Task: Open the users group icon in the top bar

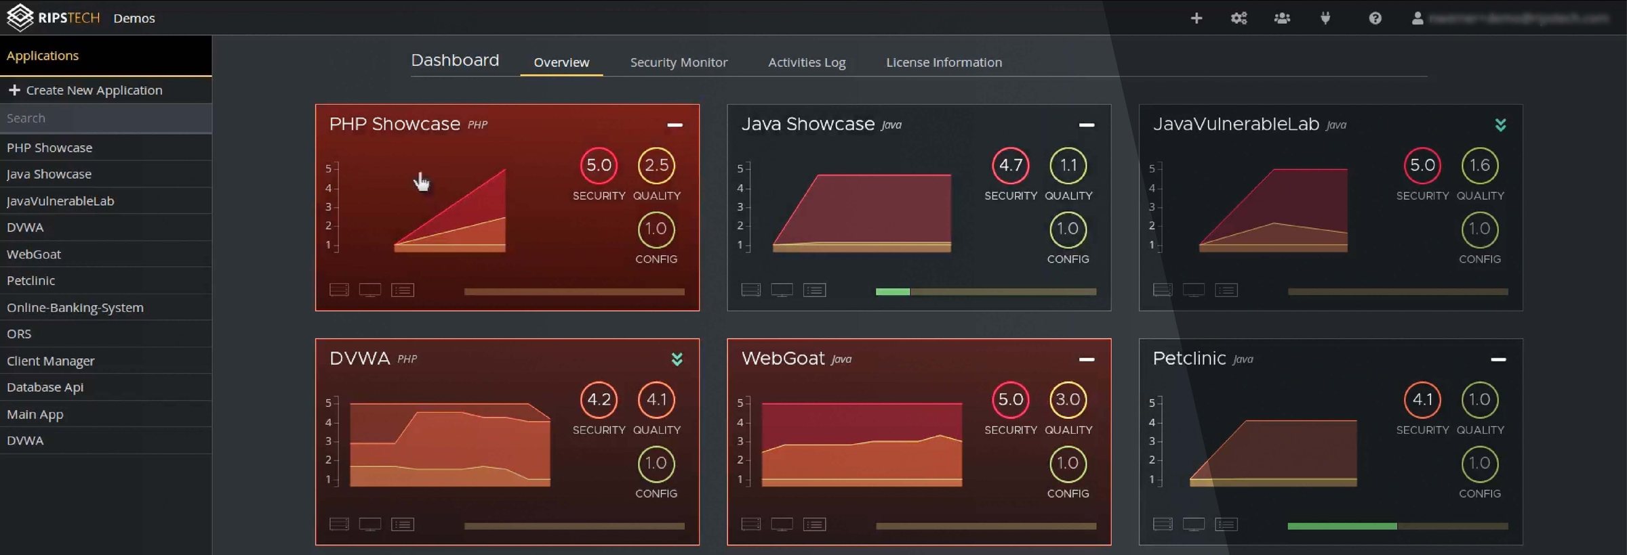Action: click(1282, 18)
